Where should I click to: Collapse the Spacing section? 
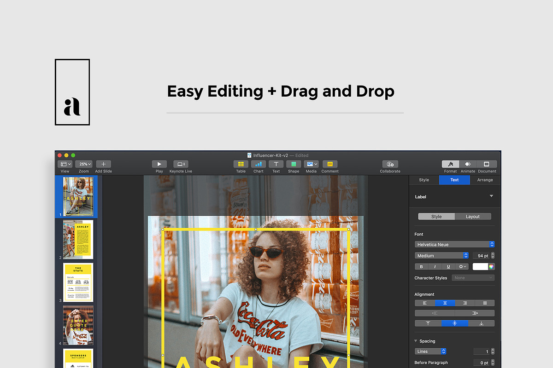pyautogui.click(x=416, y=341)
